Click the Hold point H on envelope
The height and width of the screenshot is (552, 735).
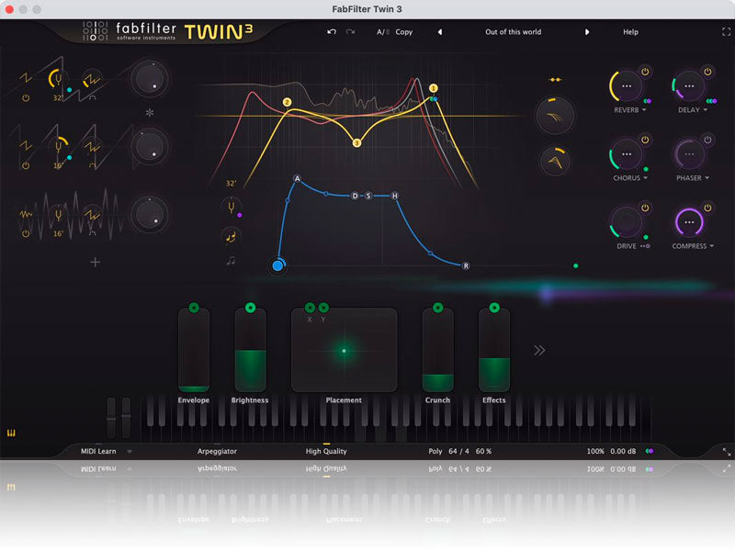395,196
